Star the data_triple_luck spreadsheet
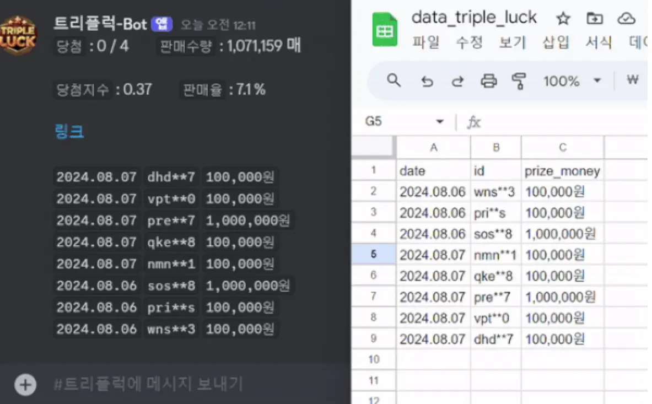 [563, 18]
